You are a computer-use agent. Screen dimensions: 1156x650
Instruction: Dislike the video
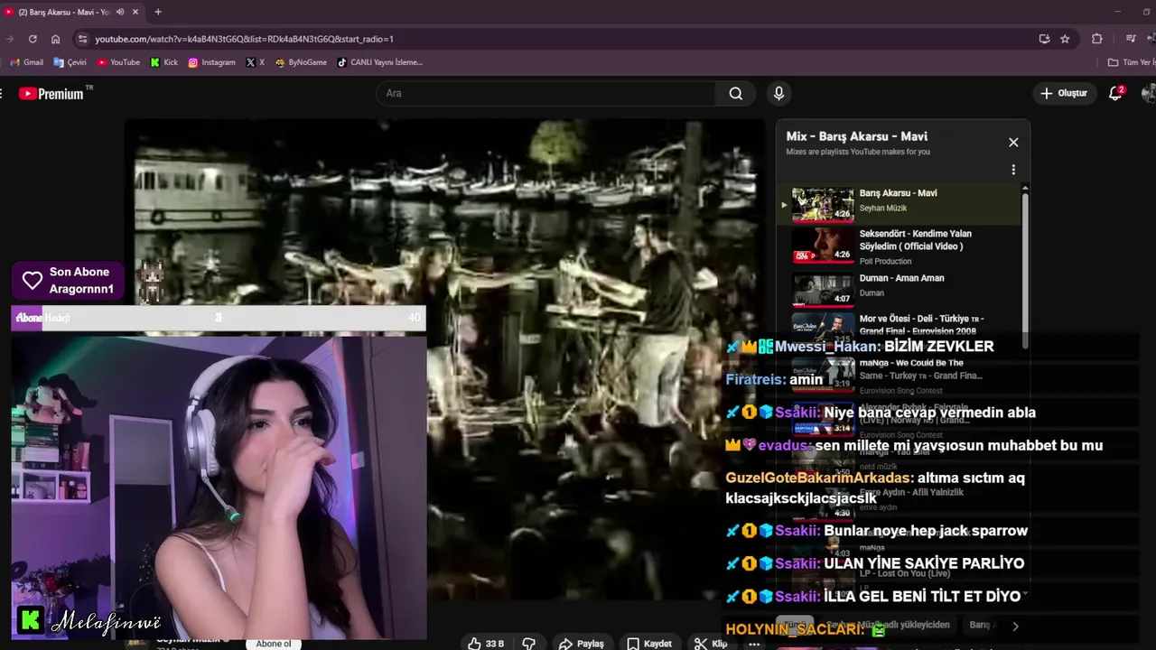pyautogui.click(x=529, y=644)
